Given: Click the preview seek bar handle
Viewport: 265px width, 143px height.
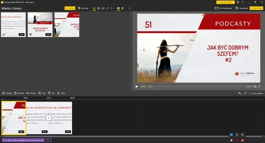Looking at the screenshot, I should pyautogui.click(x=150, y=87).
